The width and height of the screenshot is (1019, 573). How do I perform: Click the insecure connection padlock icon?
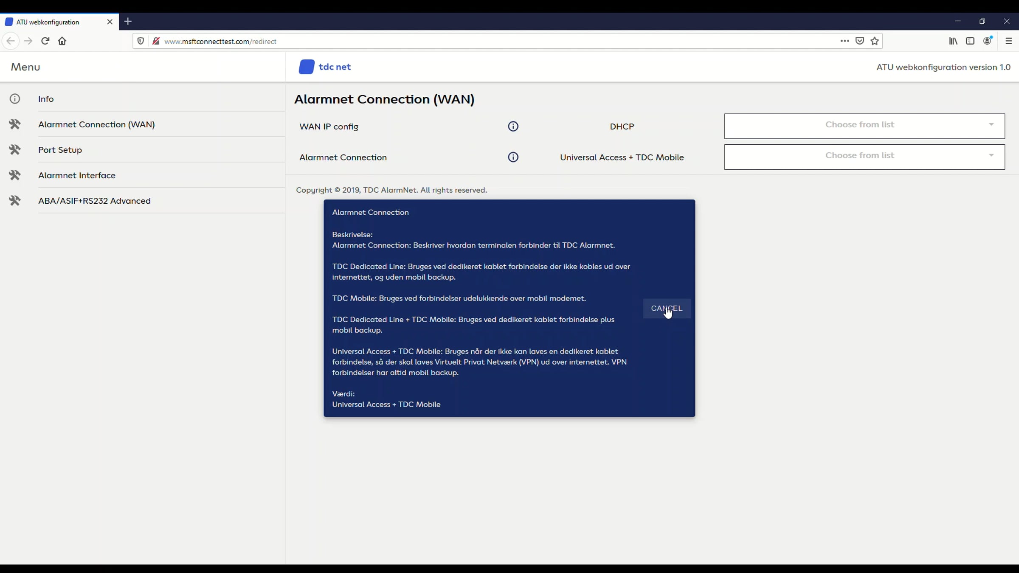(156, 41)
